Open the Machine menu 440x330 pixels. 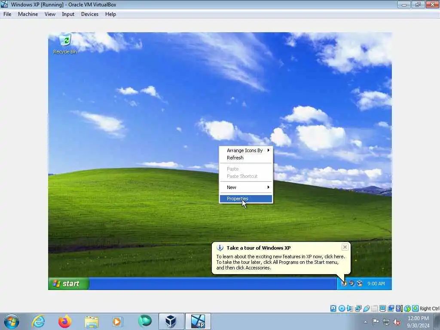pos(28,14)
